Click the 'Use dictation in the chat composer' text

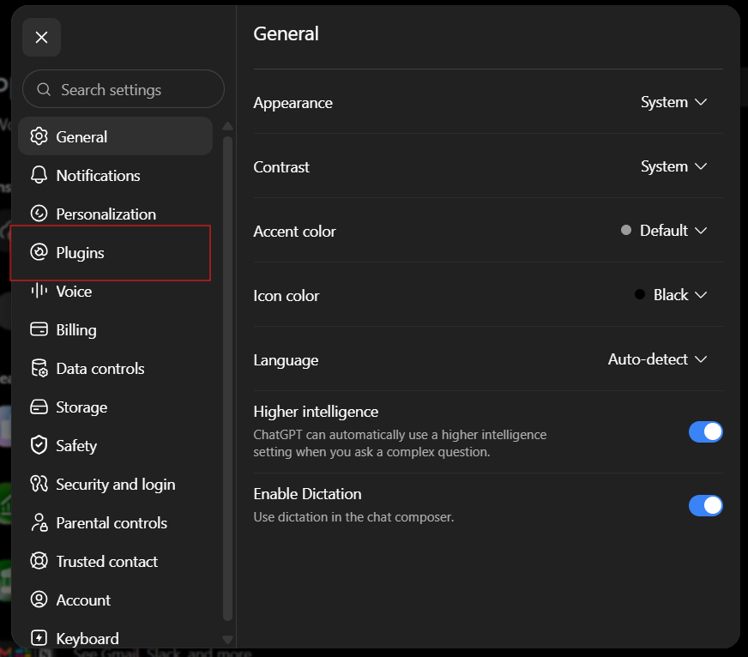pyautogui.click(x=353, y=517)
